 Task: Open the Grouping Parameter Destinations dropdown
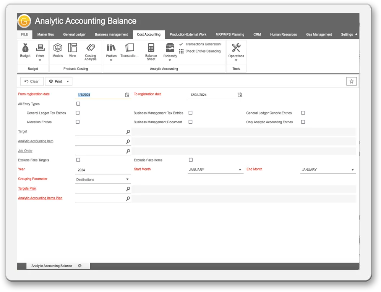coord(127,179)
